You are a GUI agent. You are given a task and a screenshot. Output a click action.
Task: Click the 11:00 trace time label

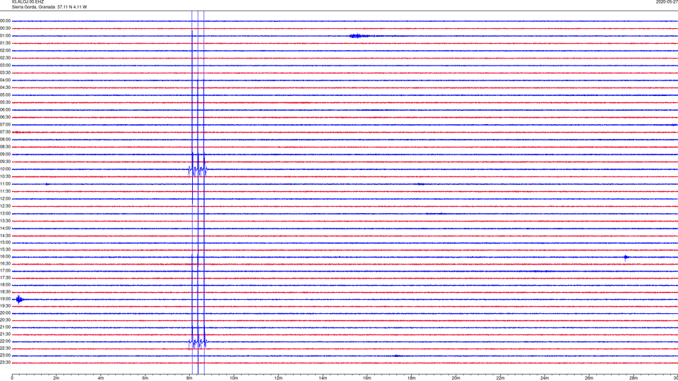pos(5,184)
